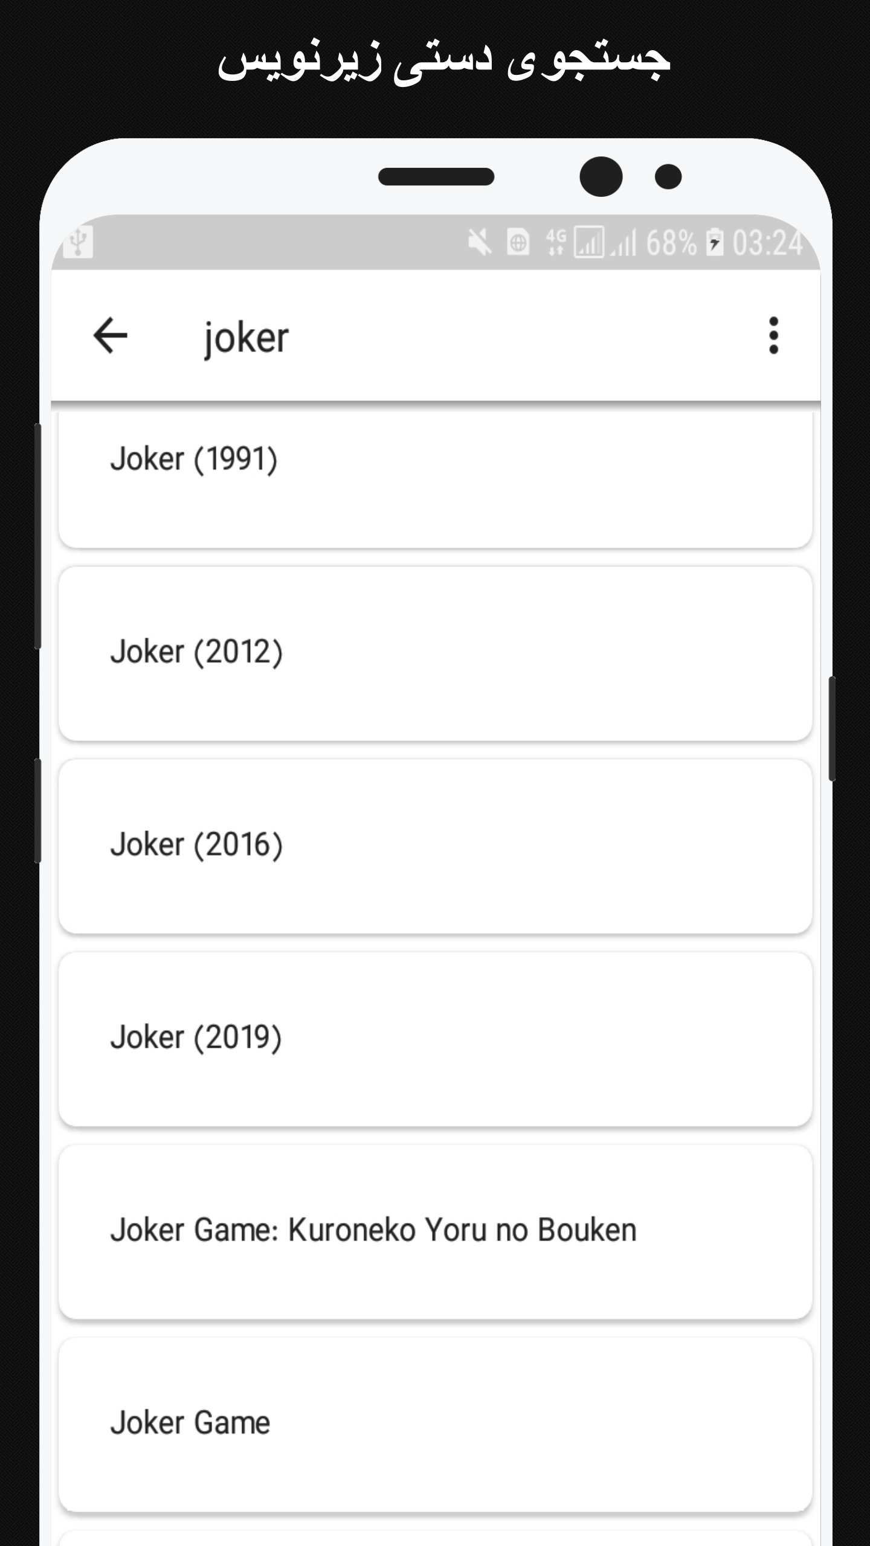Tap the 4G data indicator icon
This screenshot has height=1546, width=870.
[x=556, y=242]
